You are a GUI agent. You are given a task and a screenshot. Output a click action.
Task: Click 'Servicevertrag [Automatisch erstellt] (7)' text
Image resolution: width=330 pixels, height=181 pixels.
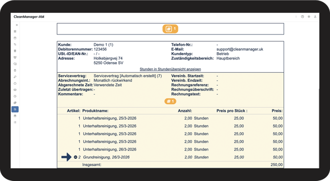(x=128, y=76)
